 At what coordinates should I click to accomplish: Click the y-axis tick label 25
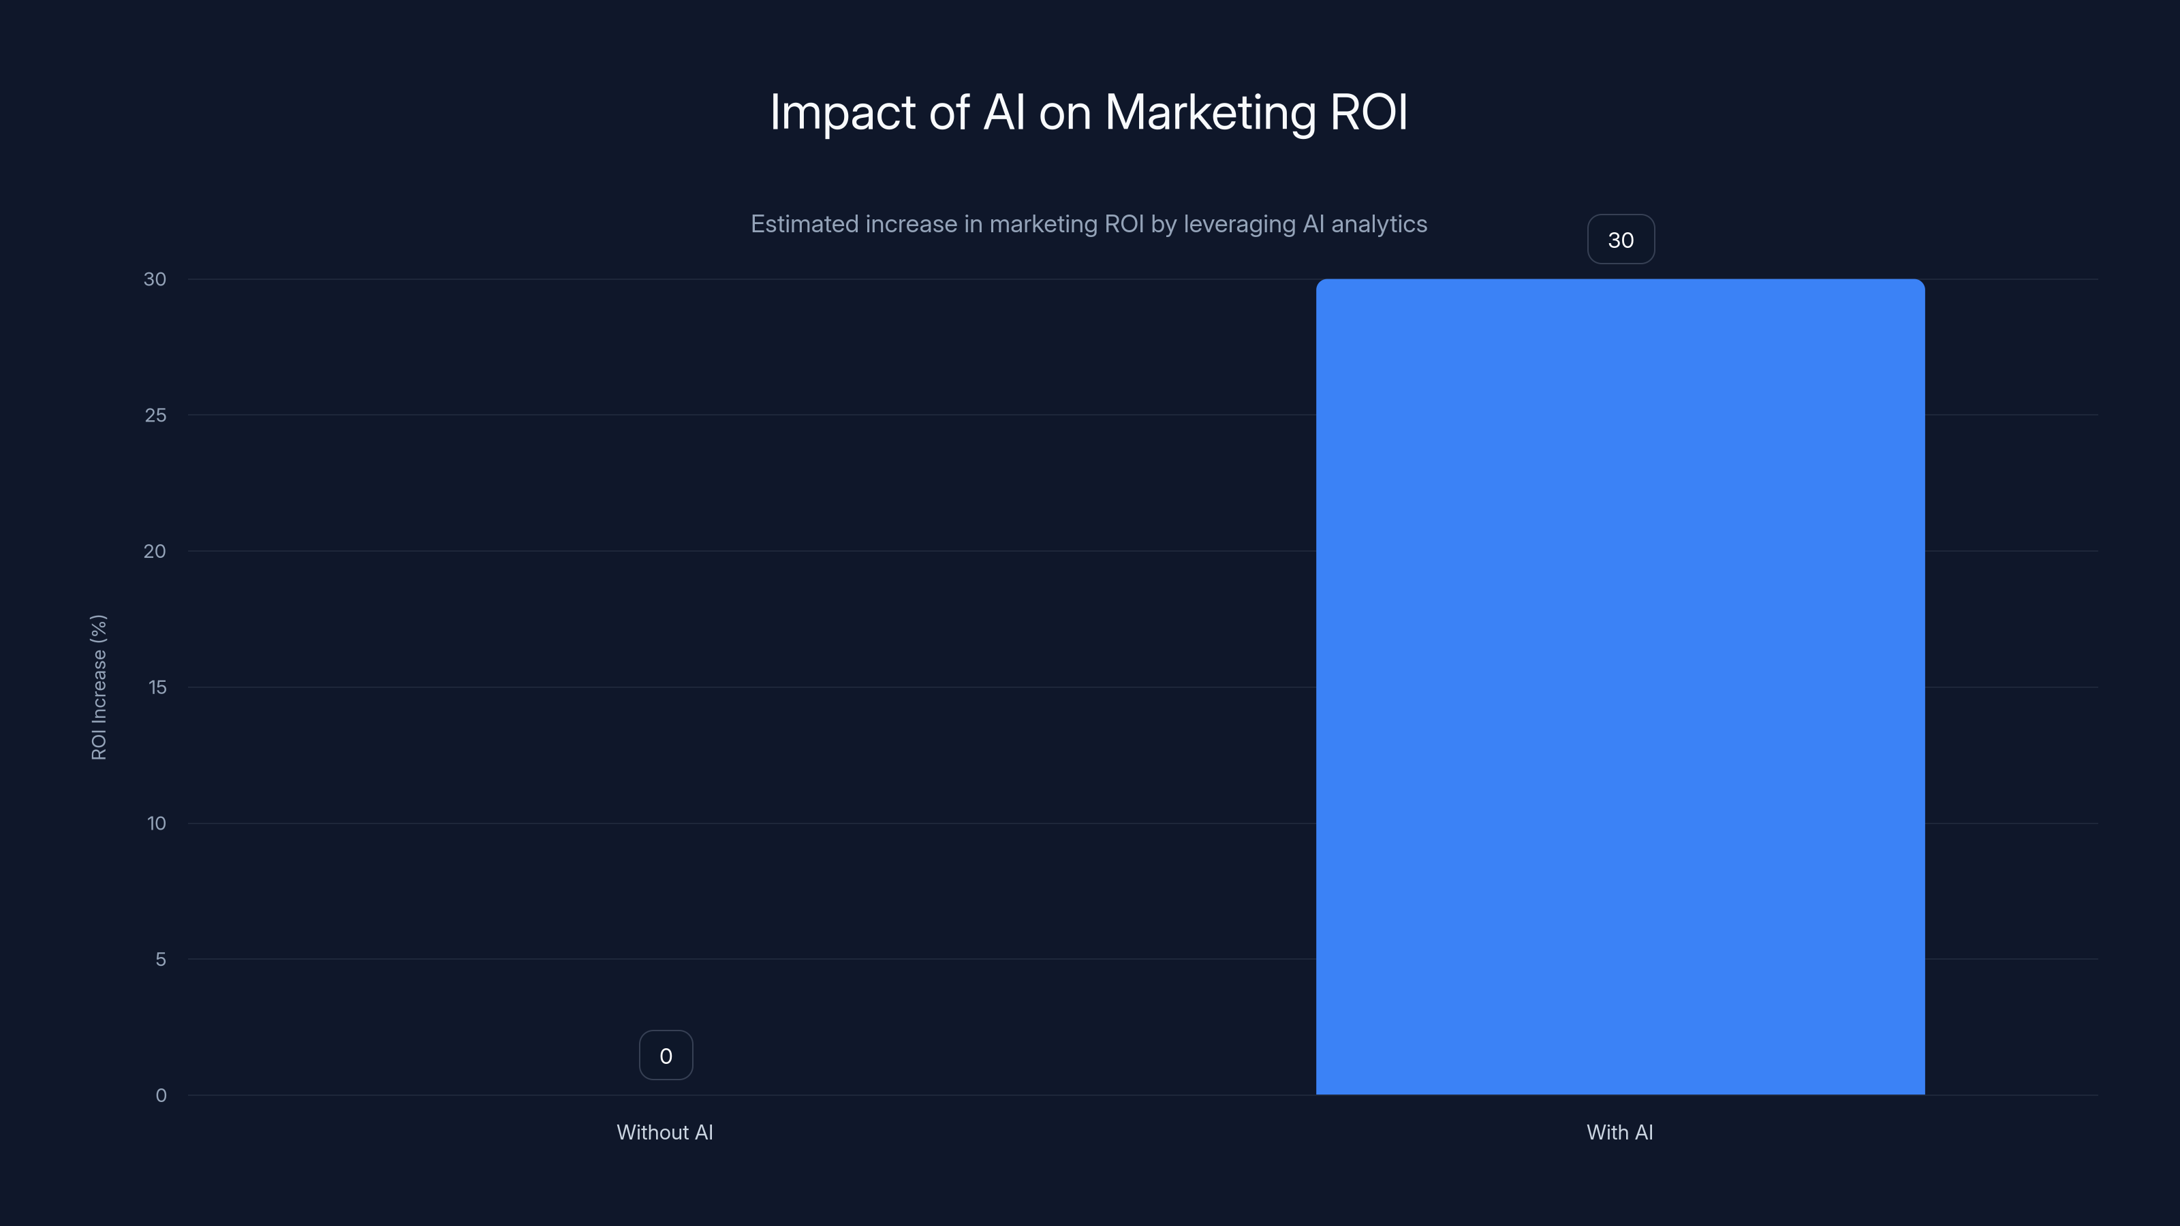156,415
